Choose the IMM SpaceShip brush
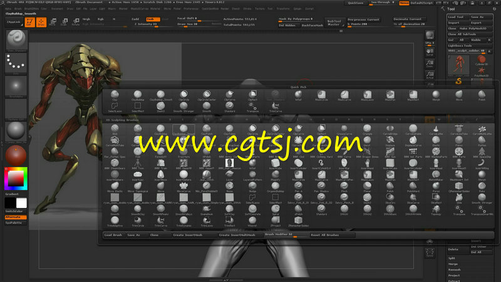 [x=482, y=152]
